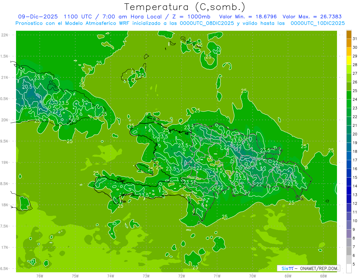Image resolution: width=363 pixels, height=280 pixels.
Task: Click the 31 value on color scale
Action: click(355, 39)
